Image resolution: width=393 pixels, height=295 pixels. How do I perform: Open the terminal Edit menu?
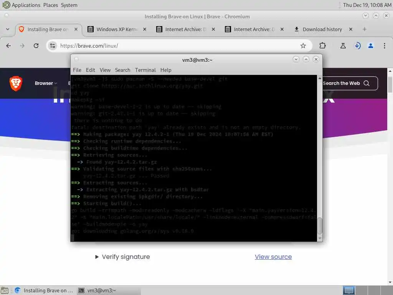91,70
